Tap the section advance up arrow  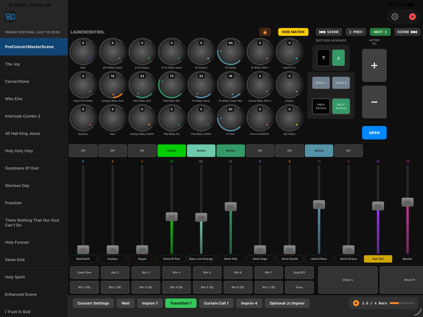[324, 58]
